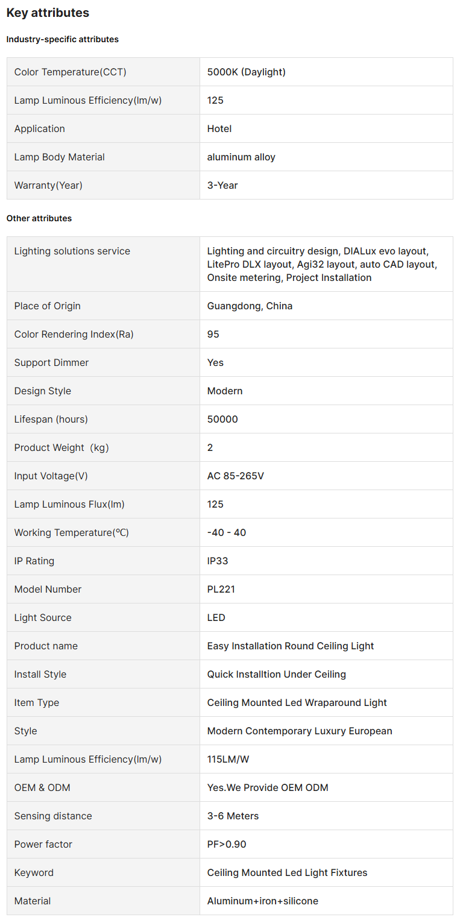Select the Color Temperature(CCT) label

click(x=70, y=72)
